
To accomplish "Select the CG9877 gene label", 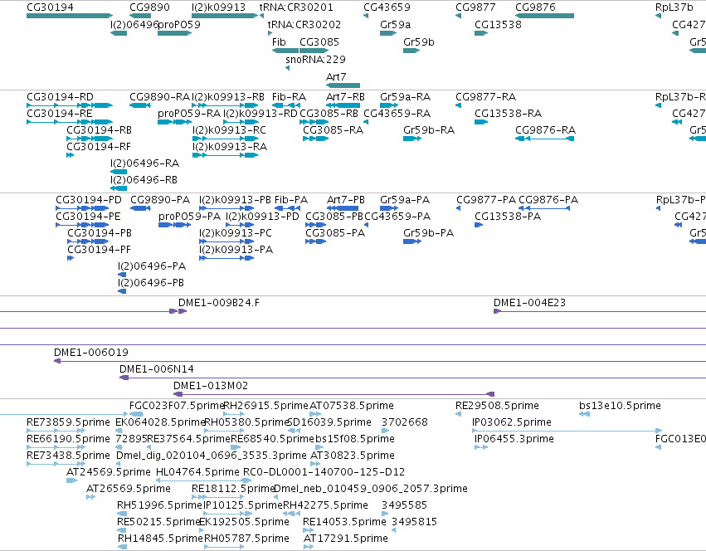I will coord(475,7).
